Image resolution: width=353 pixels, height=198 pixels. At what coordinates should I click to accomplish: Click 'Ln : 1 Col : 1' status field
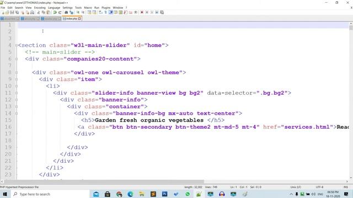click(x=239, y=187)
